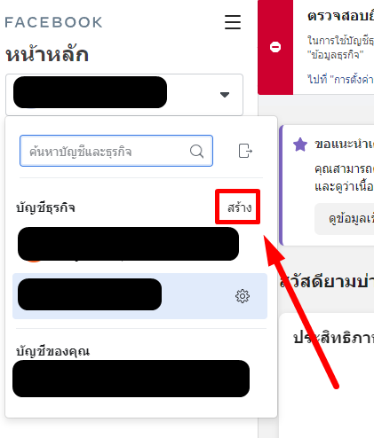Click the หน้าหลัก page heading
Screen dimensions: 374x438
point(47,55)
